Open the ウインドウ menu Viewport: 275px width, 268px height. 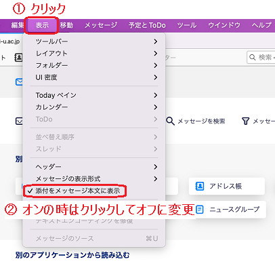[x=224, y=25]
